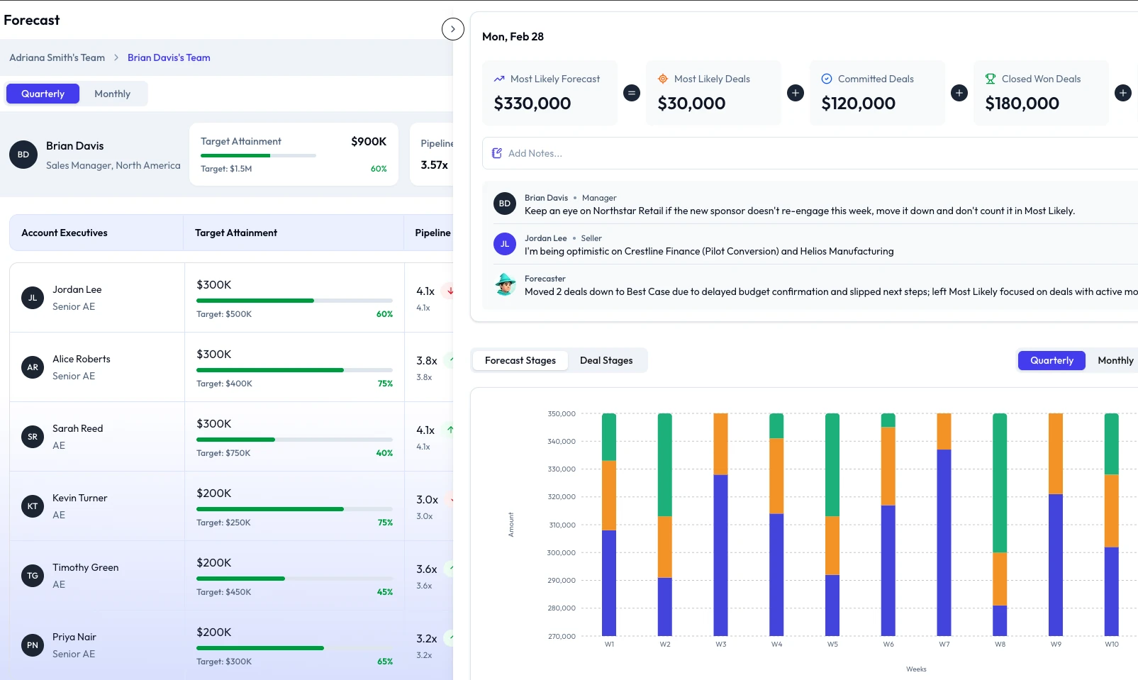Image resolution: width=1138 pixels, height=680 pixels.
Task: Open Jordan Lee's JL avatar in the executives list
Action: click(x=33, y=298)
